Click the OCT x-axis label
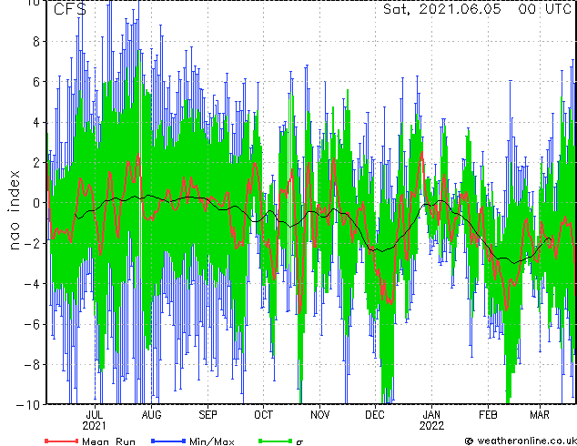The image size is (577, 446). click(264, 415)
